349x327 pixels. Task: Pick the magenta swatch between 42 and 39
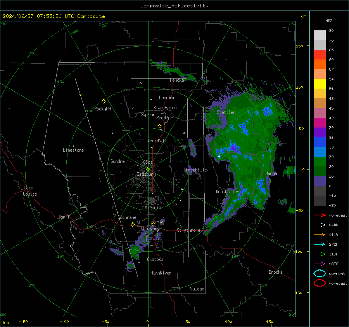[320, 123]
